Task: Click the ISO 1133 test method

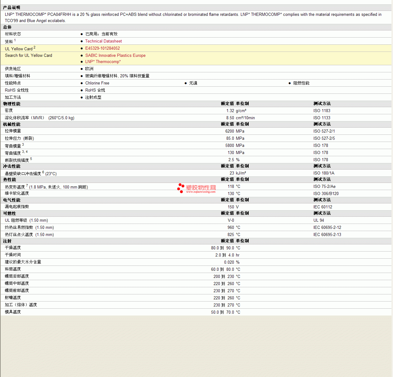Action: click(x=322, y=118)
